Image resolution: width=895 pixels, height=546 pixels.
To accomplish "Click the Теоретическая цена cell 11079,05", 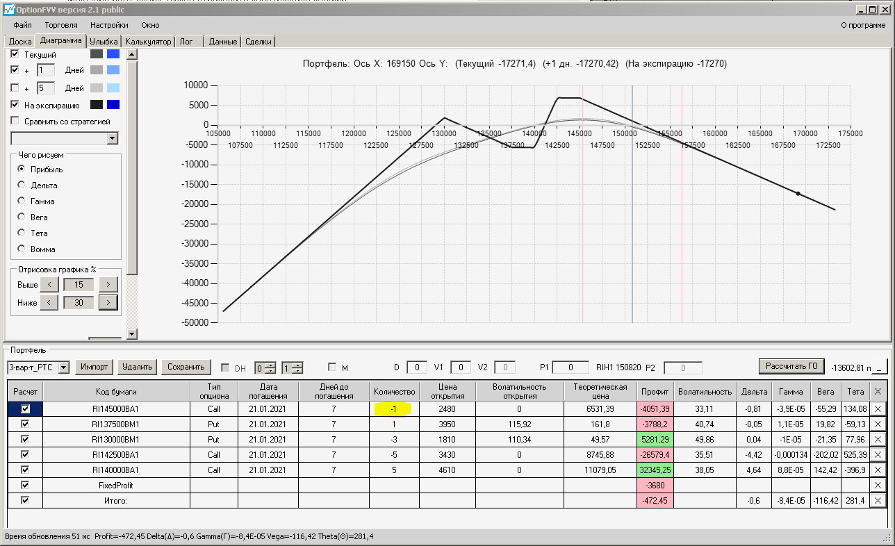I will click(600, 470).
